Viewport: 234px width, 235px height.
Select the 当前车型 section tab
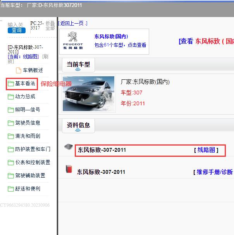(x=78, y=65)
